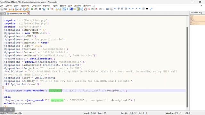This screenshot has width=205, height=115.
Task: Open the Tools menu
Action: click(x=55, y=6)
